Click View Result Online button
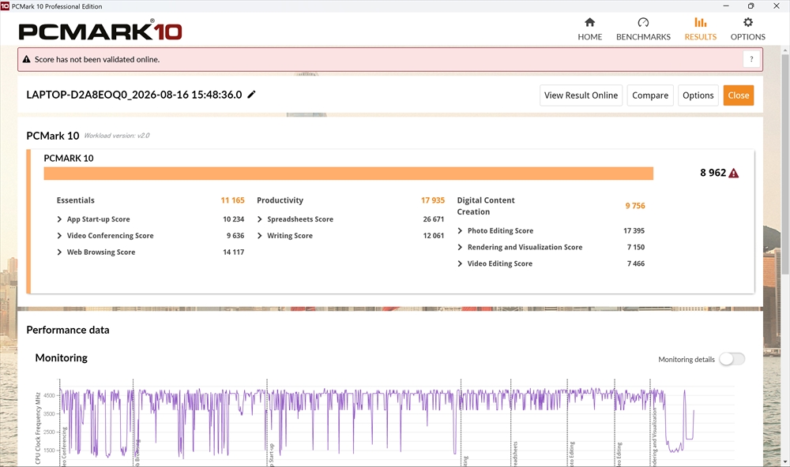This screenshot has height=467, width=790. pos(581,95)
